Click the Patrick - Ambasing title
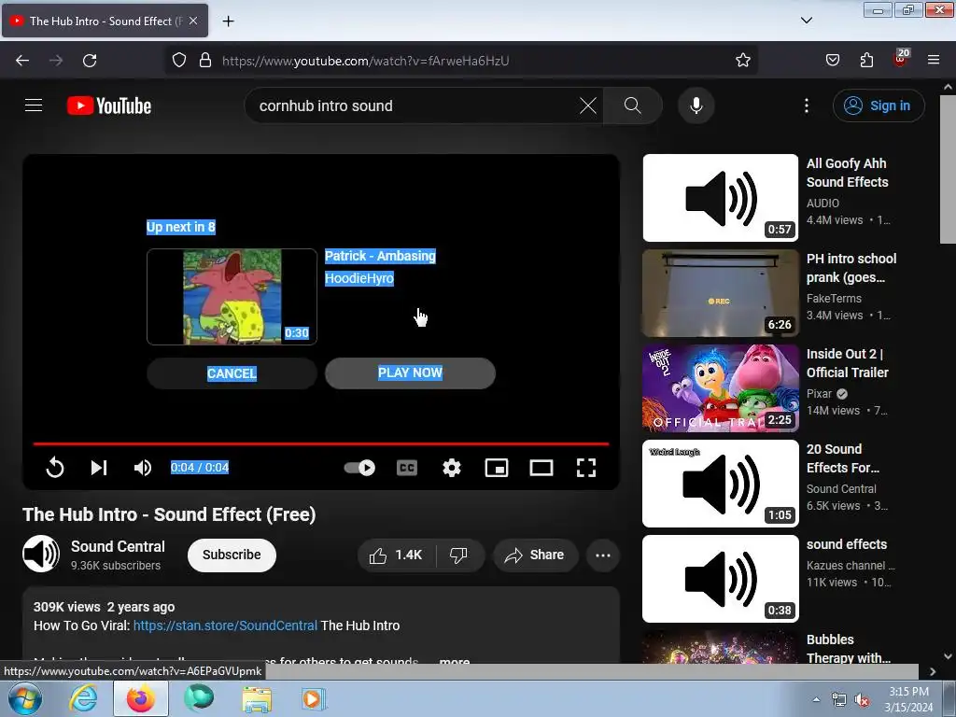The image size is (956, 717). (x=380, y=256)
